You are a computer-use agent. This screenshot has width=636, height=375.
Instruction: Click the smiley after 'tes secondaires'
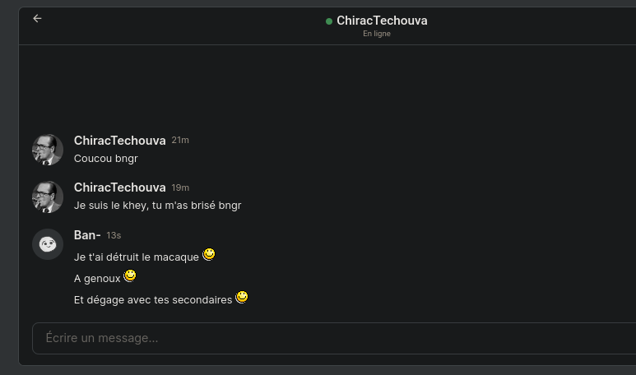[x=242, y=297]
